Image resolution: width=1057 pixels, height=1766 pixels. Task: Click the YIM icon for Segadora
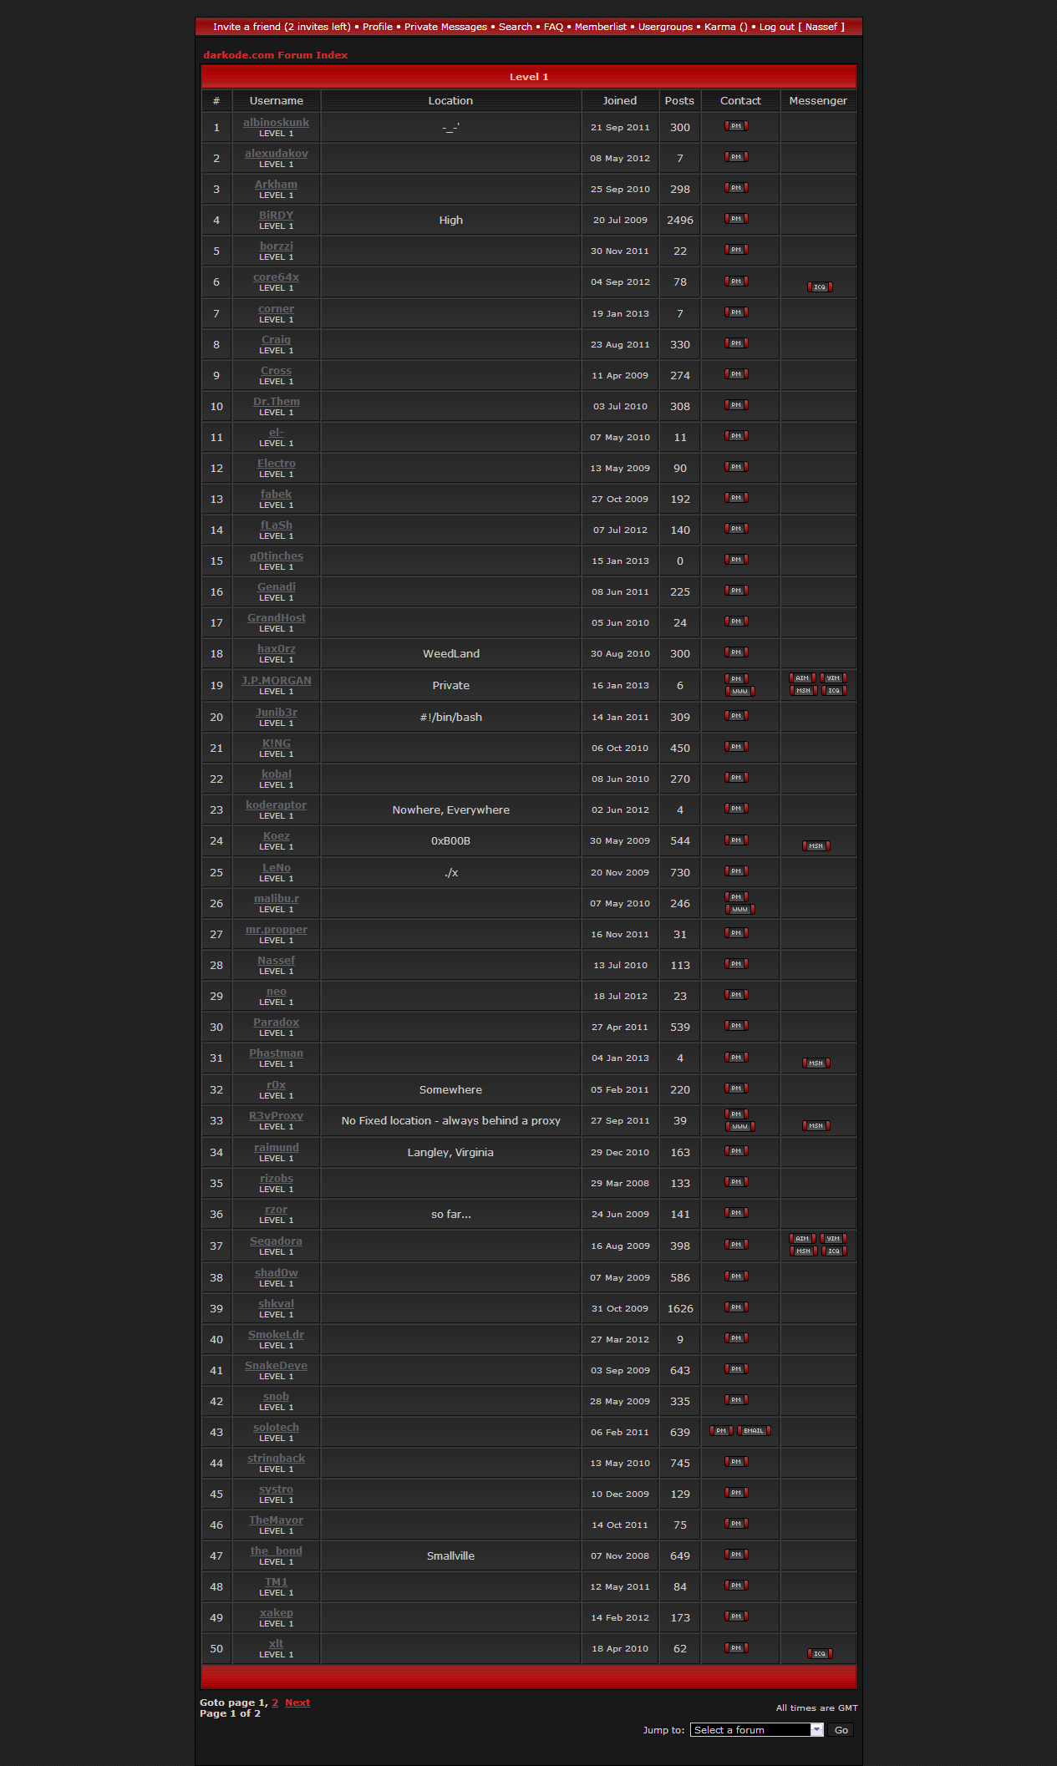[x=833, y=1239]
